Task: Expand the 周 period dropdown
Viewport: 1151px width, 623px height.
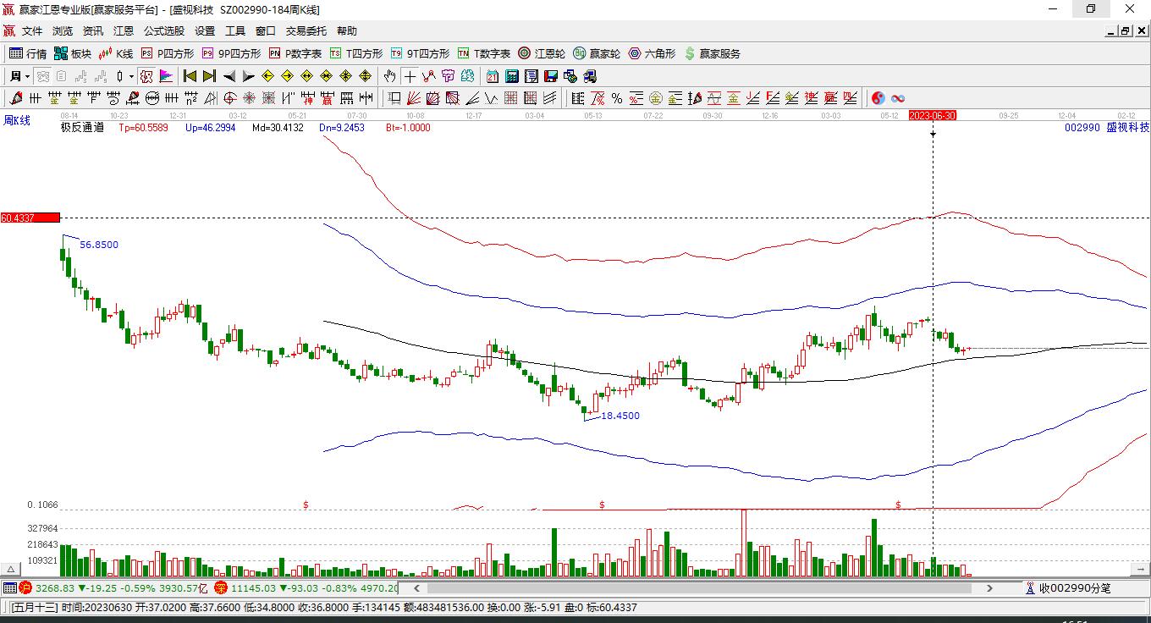Action: tap(27, 76)
